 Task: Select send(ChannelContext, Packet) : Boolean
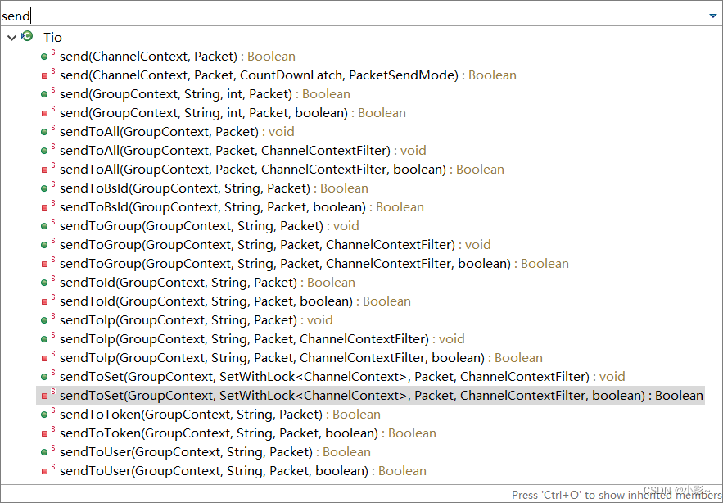[x=178, y=57]
